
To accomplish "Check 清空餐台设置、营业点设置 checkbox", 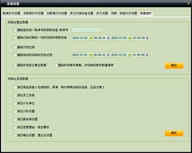I will pyautogui.click(x=15, y=135).
